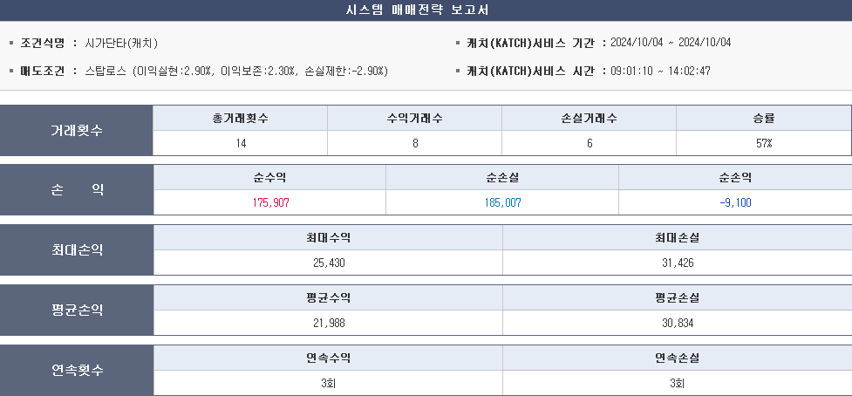Select the blue 순손실 value 185,007
Screen dimensions: 852x396
click(x=502, y=202)
